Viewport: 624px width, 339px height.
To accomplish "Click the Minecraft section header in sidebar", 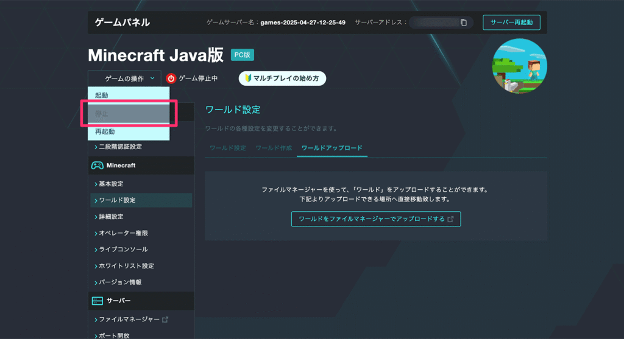I will pyautogui.click(x=141, y=166).
